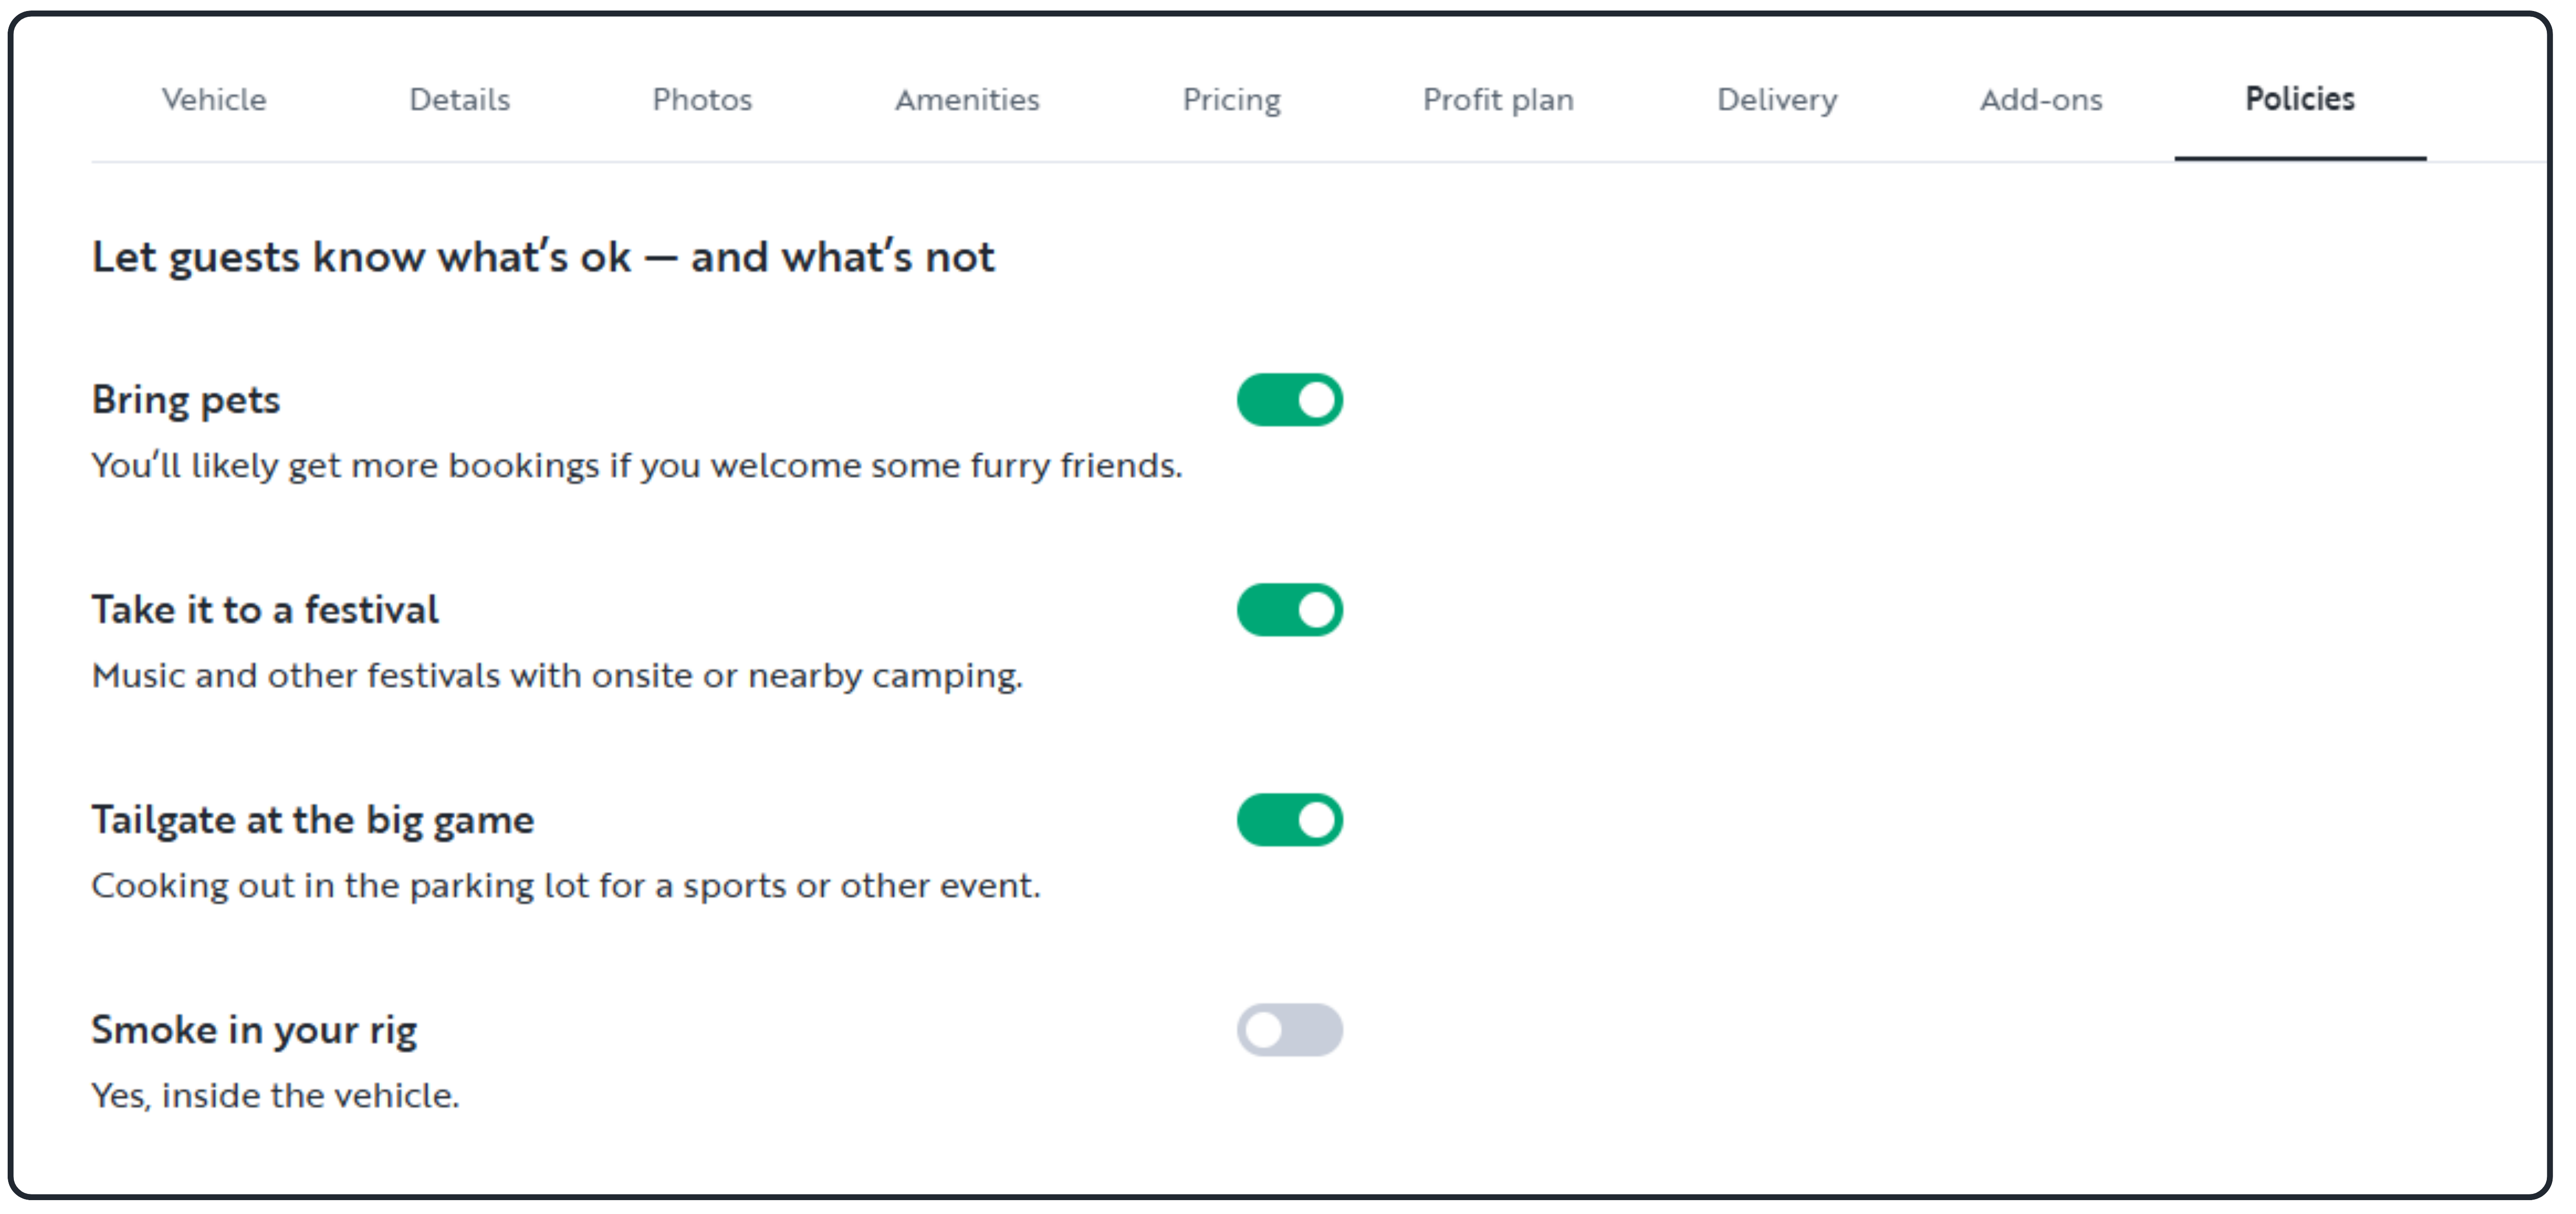Click the 'Yes, inside the vehicle' text

pyautogui.click(x=275, y=1096)
